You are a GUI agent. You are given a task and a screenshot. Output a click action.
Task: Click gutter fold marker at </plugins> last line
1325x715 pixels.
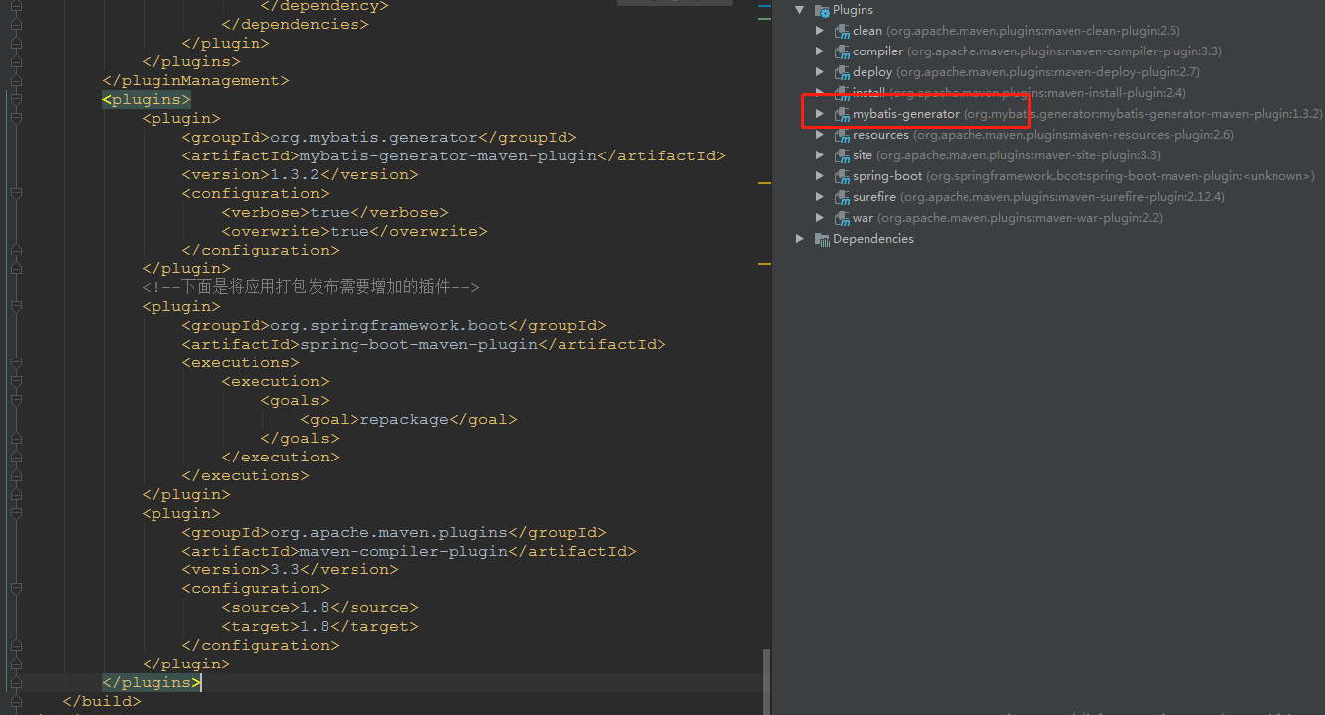coord(16,682)
